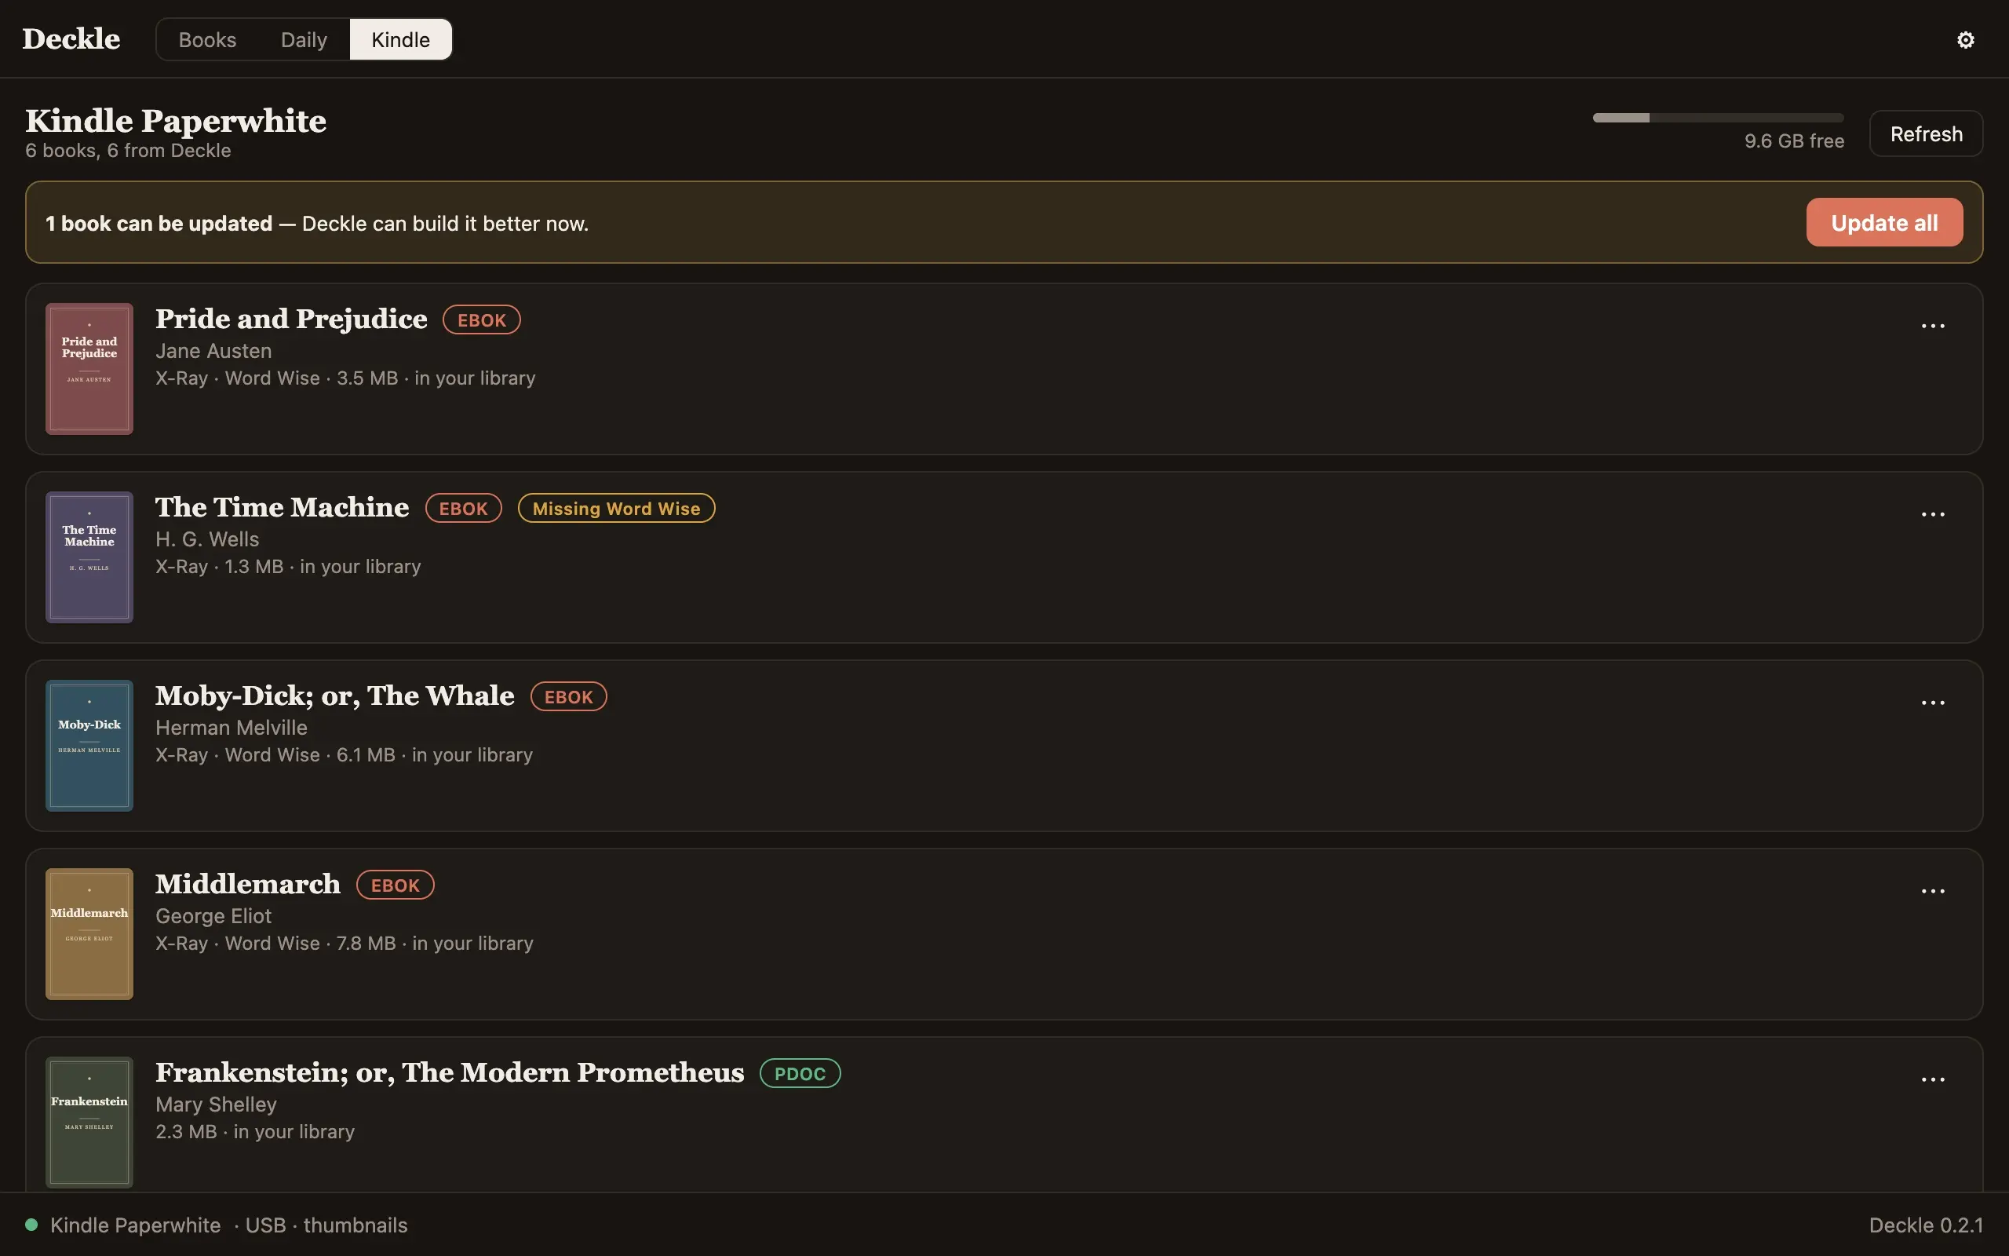
Task: Click the PDOC badge on Frankenstein
Action: click(800, 1073)
